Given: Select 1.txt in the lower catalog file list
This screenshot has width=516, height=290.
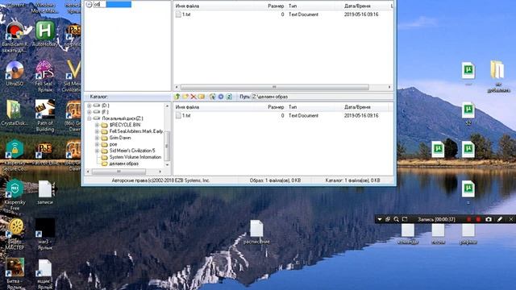Looking at the screenshot, I should click(x=186, y=116).
